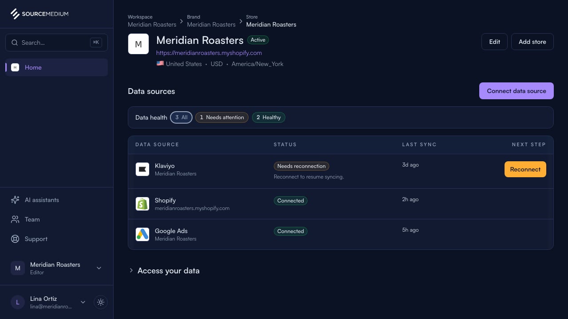Filter data health by All
Screen dimensions: 568x319
(181, 117)
